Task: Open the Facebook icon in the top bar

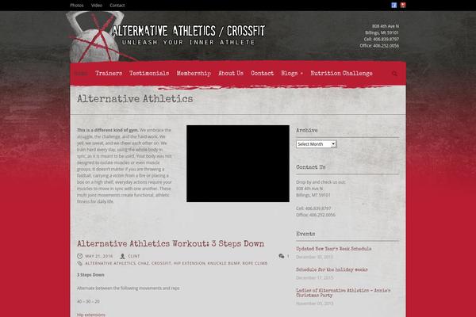Action: click(394, 6)
